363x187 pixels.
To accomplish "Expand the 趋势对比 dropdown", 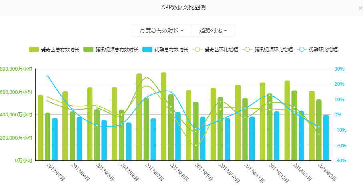I will point(213,30).
